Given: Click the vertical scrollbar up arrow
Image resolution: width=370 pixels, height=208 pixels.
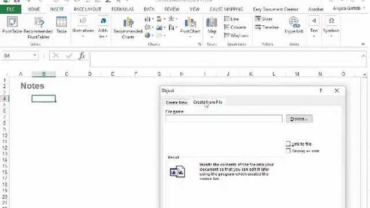Looking at the screenshot, I should click(365, 75).
